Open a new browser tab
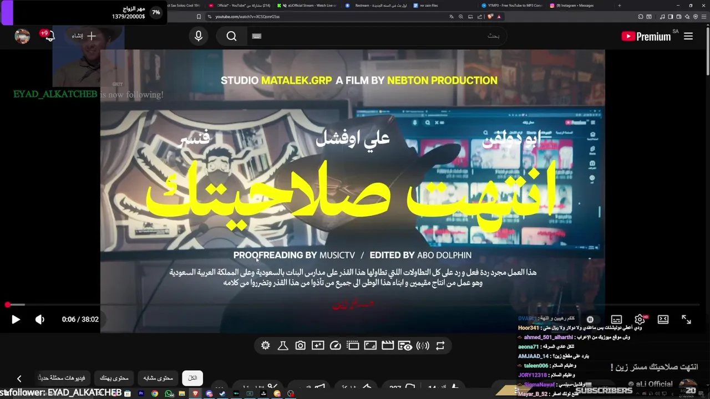Viewport: 710px width, 399px height. 620,6
